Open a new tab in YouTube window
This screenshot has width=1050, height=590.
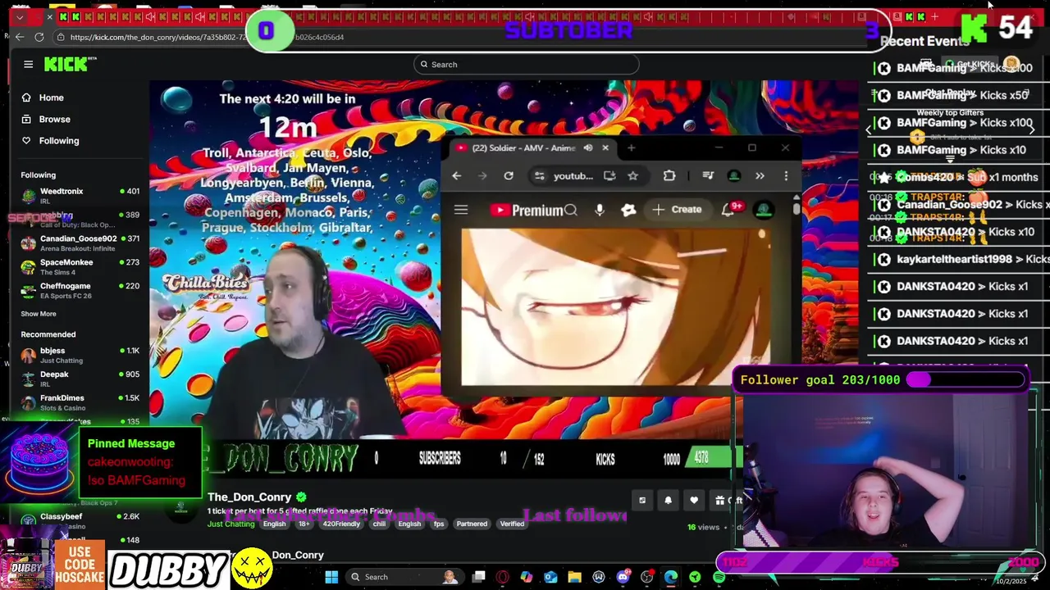point(631,147)
